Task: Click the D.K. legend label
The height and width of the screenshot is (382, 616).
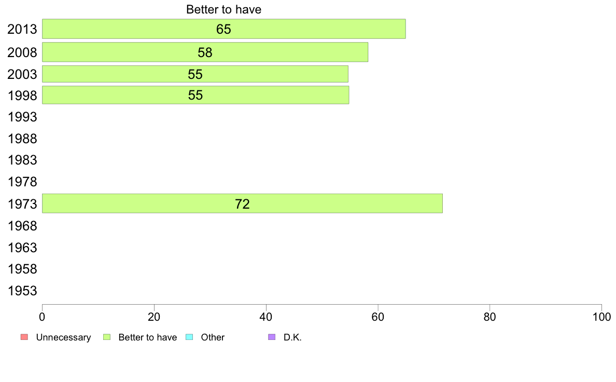Action: pyautogui.click(x=292, y=337)
